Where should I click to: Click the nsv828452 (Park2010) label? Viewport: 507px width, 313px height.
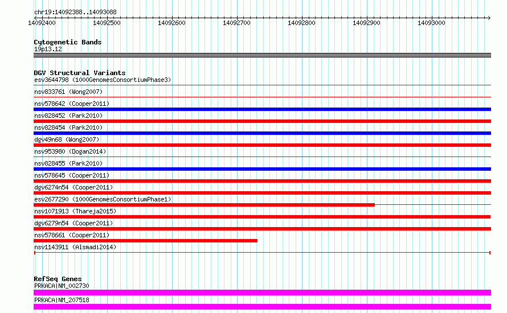point(68,116)
